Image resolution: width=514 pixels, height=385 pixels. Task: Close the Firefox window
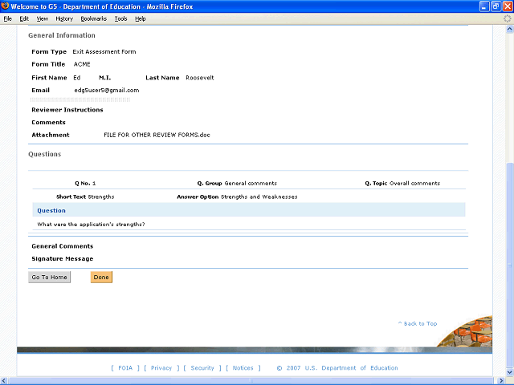point(508,6)
